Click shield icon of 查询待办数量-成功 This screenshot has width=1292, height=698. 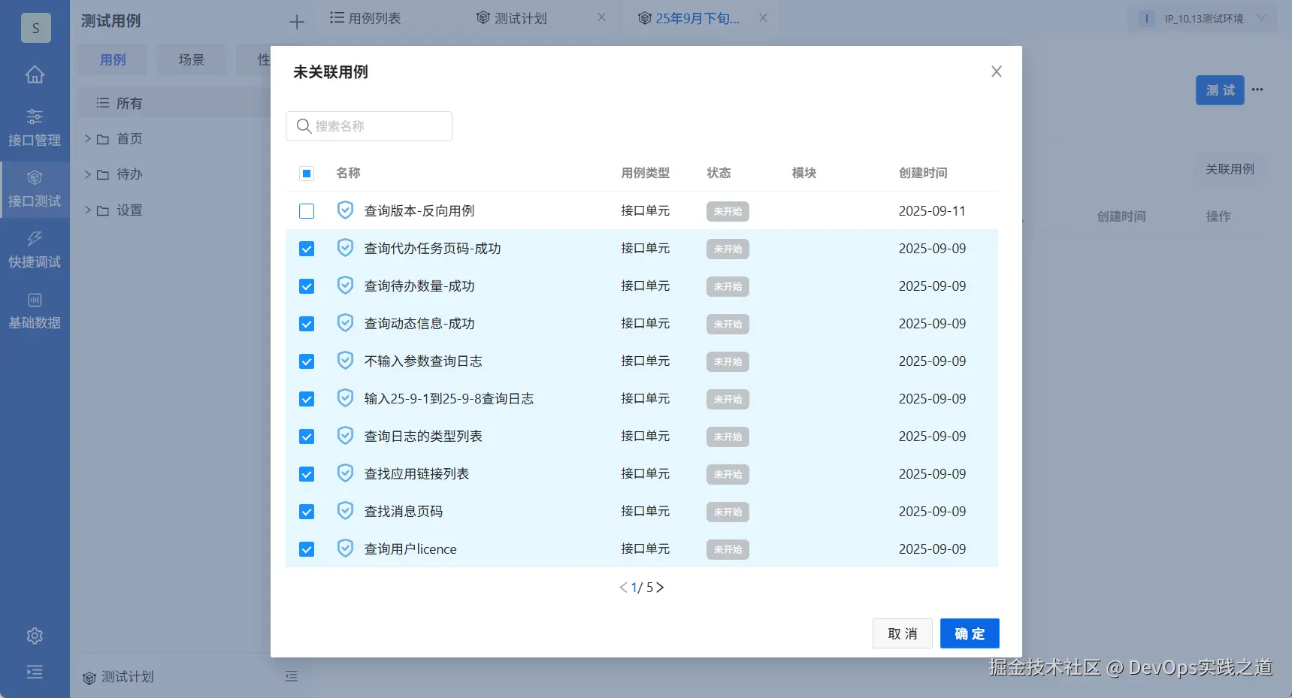point(345,286)
